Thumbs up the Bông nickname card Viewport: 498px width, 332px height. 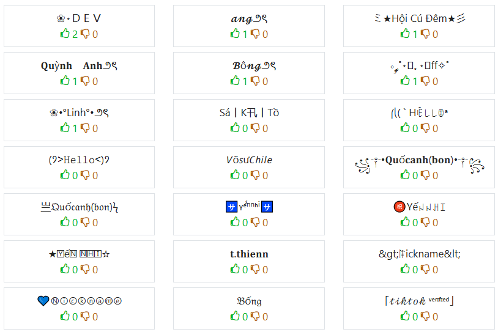pyautogui.click(x=235, y=81)
